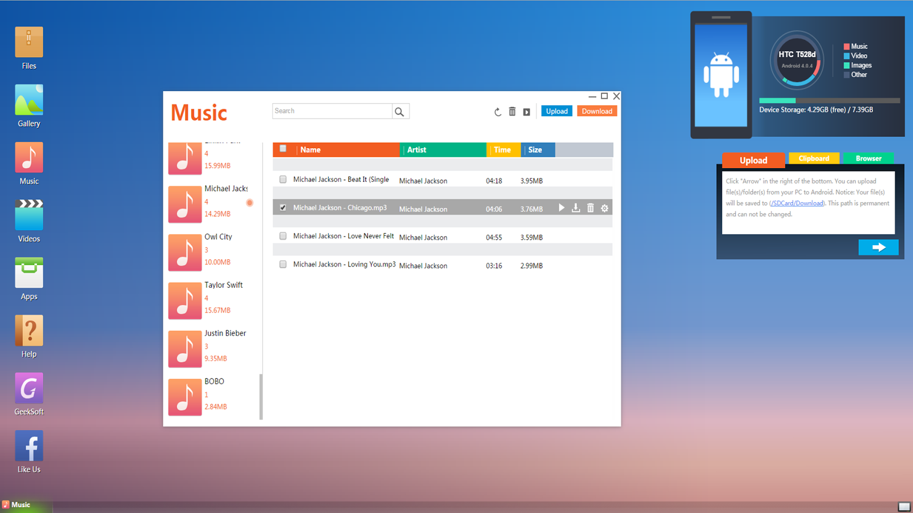Screen dimensions: 913x513
Task: Check the box for Beat It (Single
Action: tap(283, 180)
